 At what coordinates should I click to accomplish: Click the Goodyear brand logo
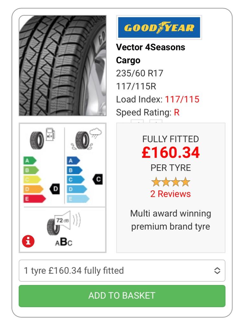159,27
